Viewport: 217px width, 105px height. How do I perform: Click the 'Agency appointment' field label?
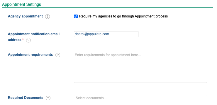tap(25, 16)
